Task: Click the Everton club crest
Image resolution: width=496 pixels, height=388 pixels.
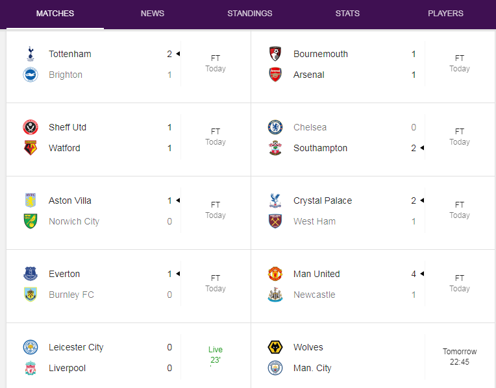Action: [31, 274]
